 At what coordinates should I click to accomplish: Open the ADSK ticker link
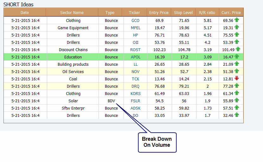coord(136,108)
